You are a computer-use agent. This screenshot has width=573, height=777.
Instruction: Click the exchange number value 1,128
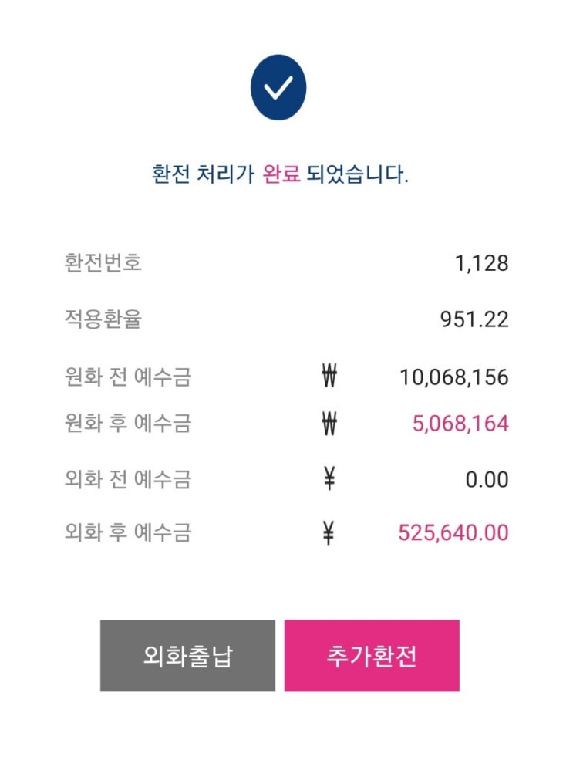pos(481,264)
